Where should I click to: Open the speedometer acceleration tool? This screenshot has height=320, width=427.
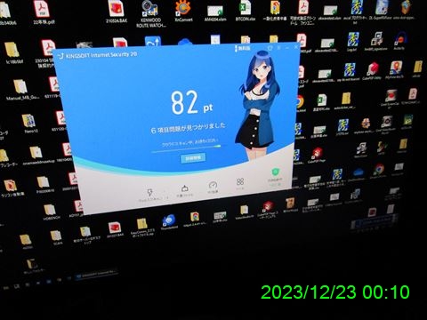[x=213, y=186]
